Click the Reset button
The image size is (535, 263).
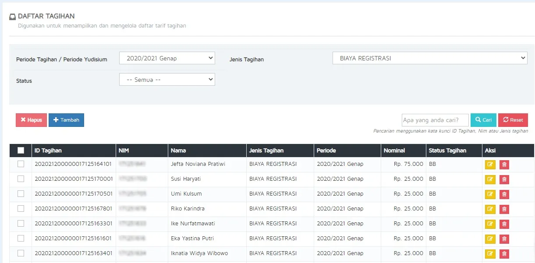[513, 120]
